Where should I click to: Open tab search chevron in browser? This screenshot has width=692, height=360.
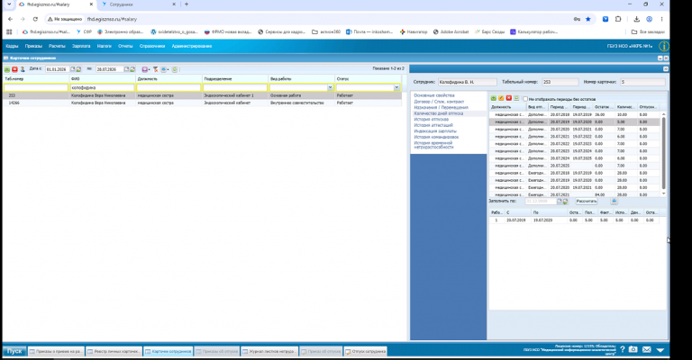click(x=9, y=4)
